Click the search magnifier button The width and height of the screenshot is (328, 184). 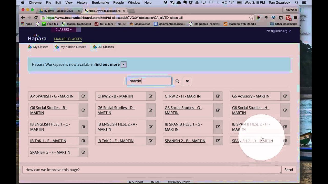pyautogui.click(x=177, y=81)
